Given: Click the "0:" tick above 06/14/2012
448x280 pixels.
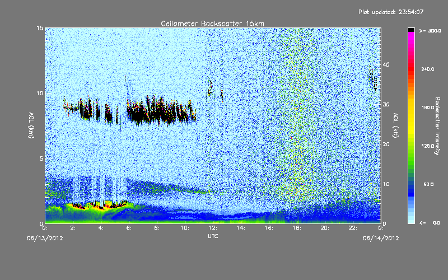Looking at the screenshot, I should (381, 228).
